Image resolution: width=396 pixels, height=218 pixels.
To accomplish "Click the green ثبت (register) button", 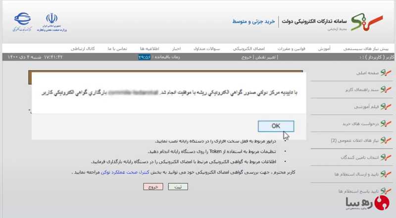I will (x=178, y=187).
